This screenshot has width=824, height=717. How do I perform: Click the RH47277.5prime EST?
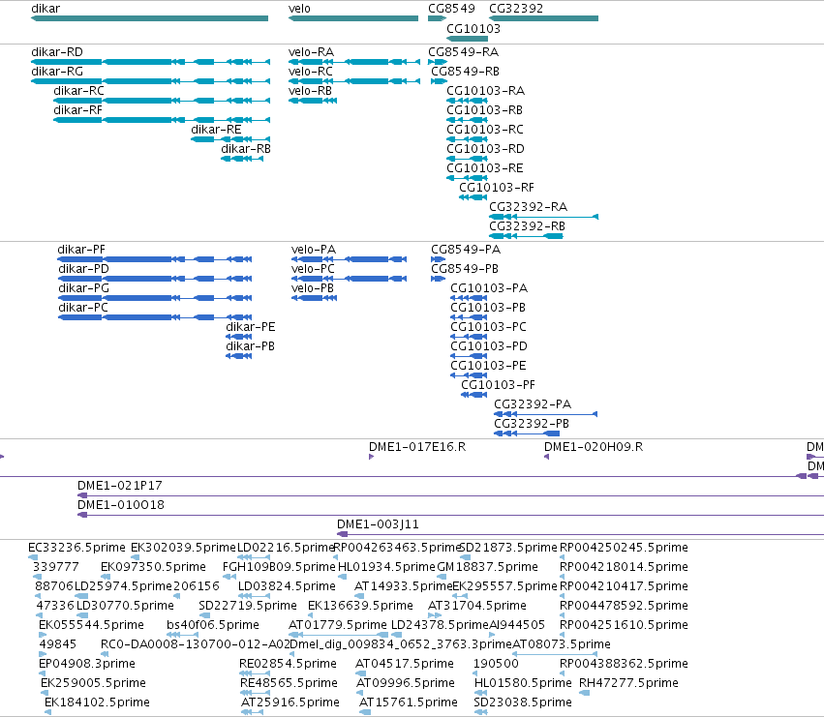tap(585, 694)
